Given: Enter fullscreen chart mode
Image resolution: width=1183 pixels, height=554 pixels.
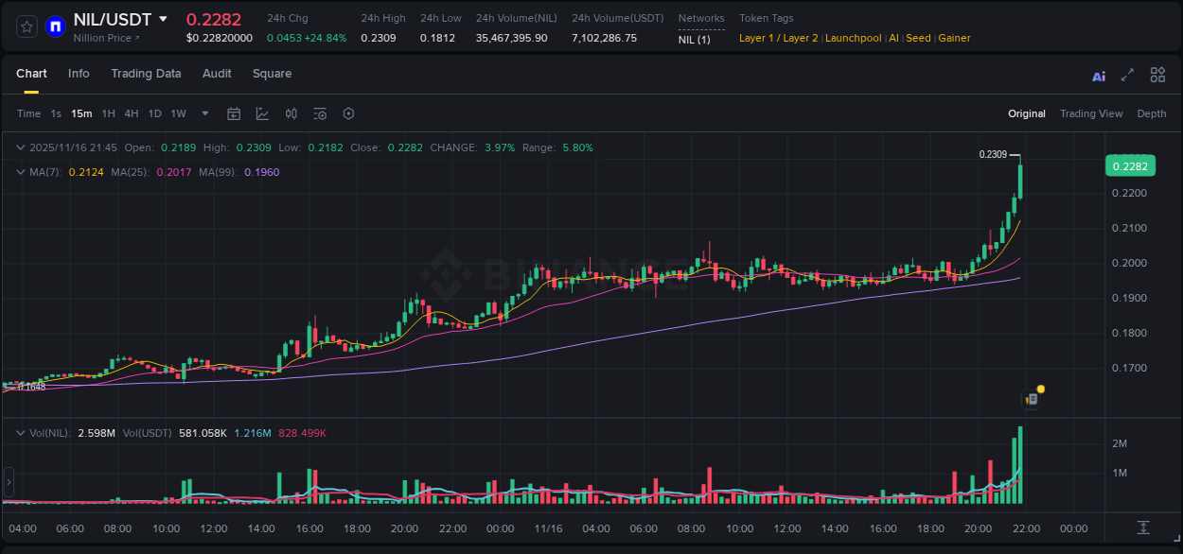Looking at the screenshot, I should coord(1126,74).
